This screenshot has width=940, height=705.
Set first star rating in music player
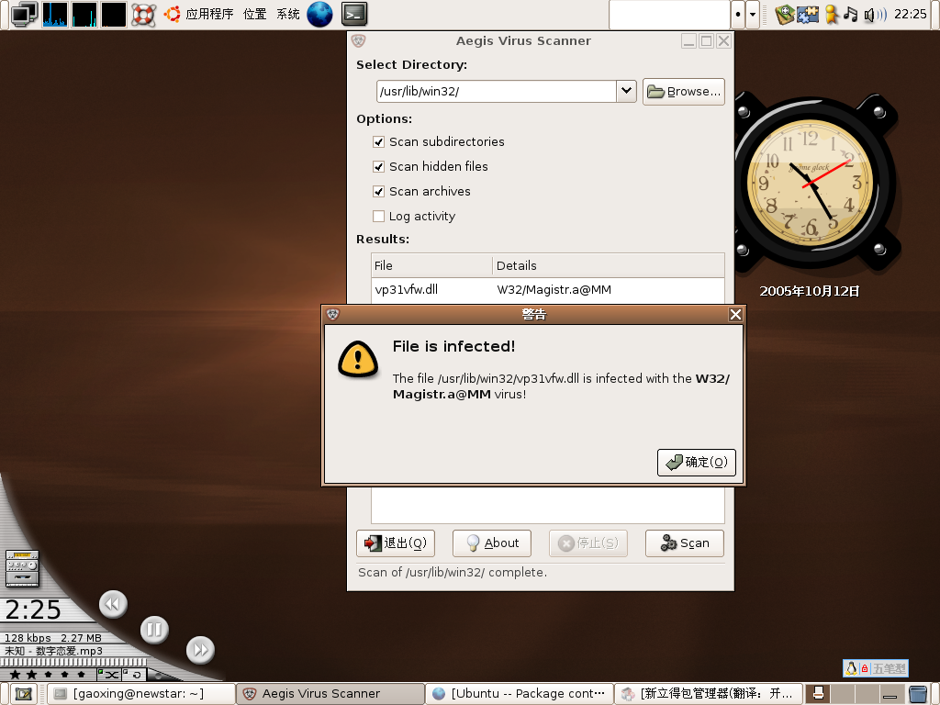pos(15,675)
